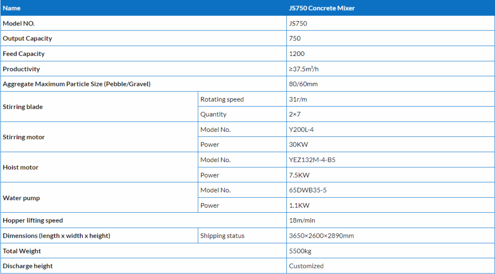Click the 'Rotating speed' sub-label
Screen dimensions: 495x274
coord(222,99)
